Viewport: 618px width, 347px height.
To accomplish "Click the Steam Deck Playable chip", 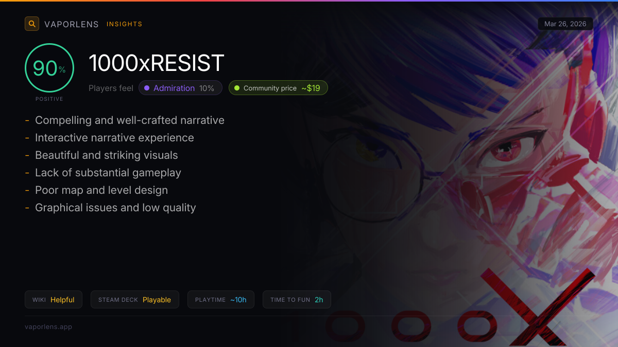I will click(135, 300).
